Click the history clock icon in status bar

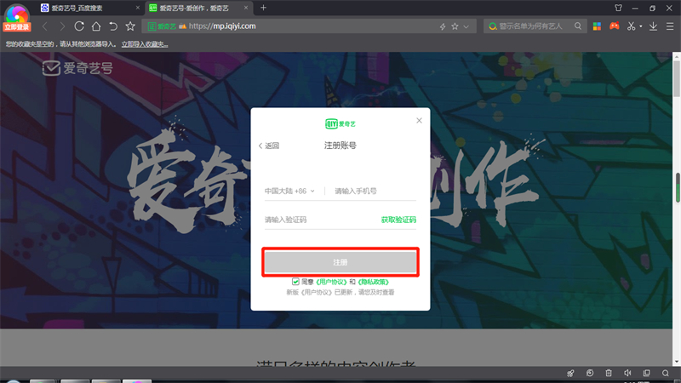pos(589,373)
